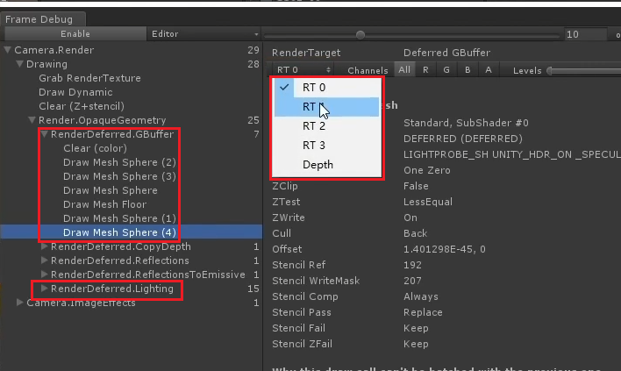The height and width of the screenshot is (371, 621).
Task: Open the RT 0 render target dropdown
Action: point(303,69)
